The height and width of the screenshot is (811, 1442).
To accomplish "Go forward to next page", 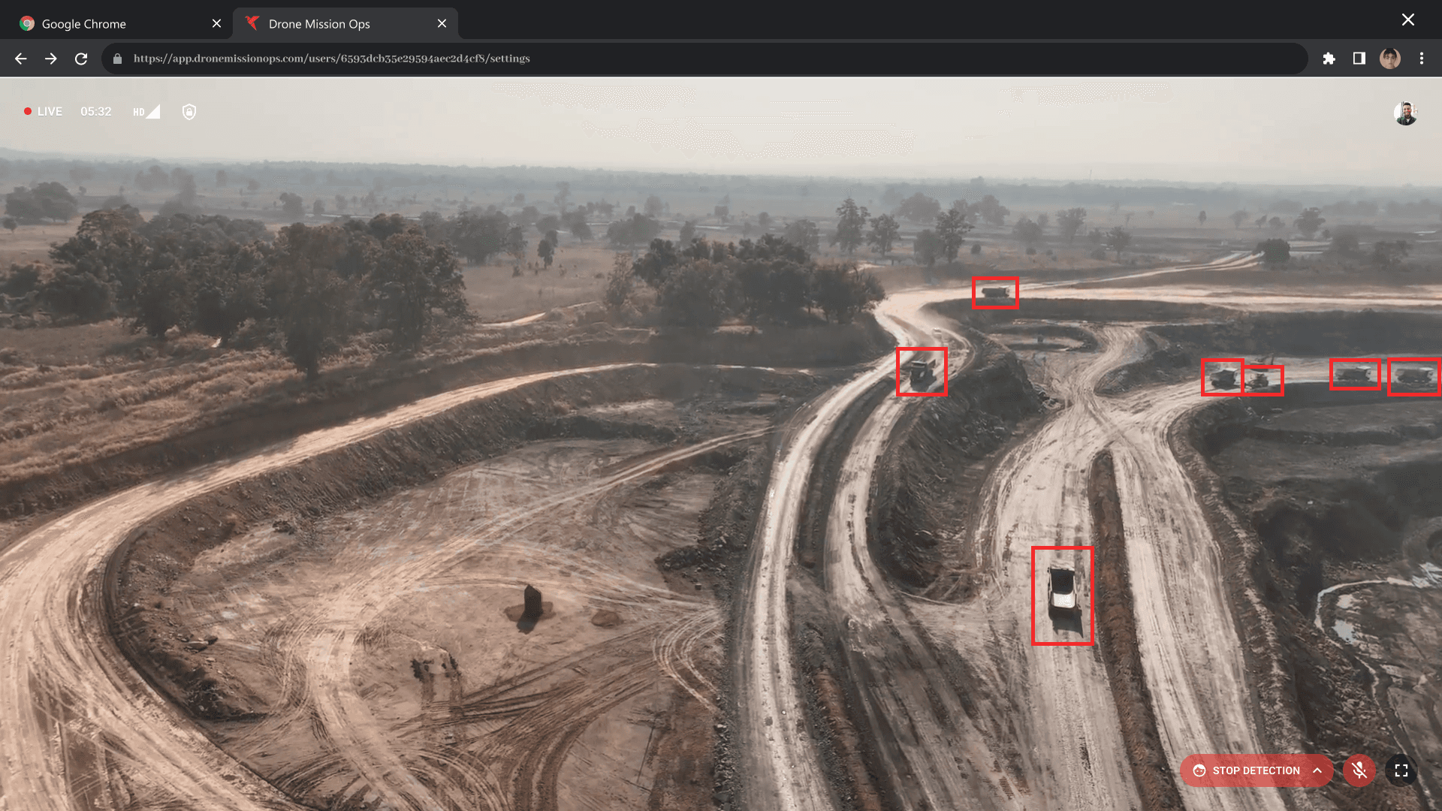I will 51,59.
